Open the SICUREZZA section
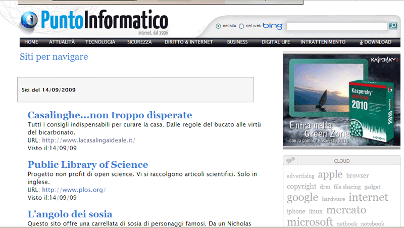 click(x=139, y=42)
